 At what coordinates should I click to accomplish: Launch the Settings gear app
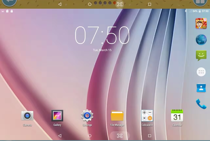[x=87, y=115]
